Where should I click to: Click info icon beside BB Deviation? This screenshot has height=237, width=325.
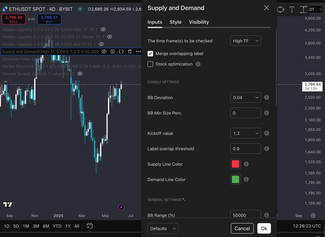click(x=266, y=97)
